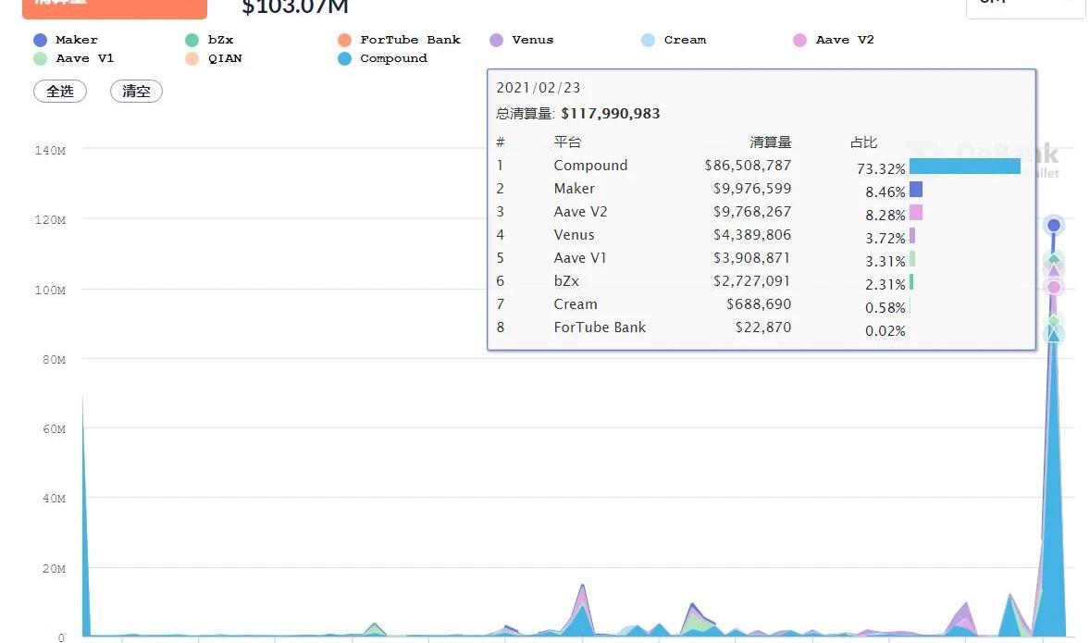Toggle ForTube Bank legend marker
1090x643 pixels.
pos(344,40)
